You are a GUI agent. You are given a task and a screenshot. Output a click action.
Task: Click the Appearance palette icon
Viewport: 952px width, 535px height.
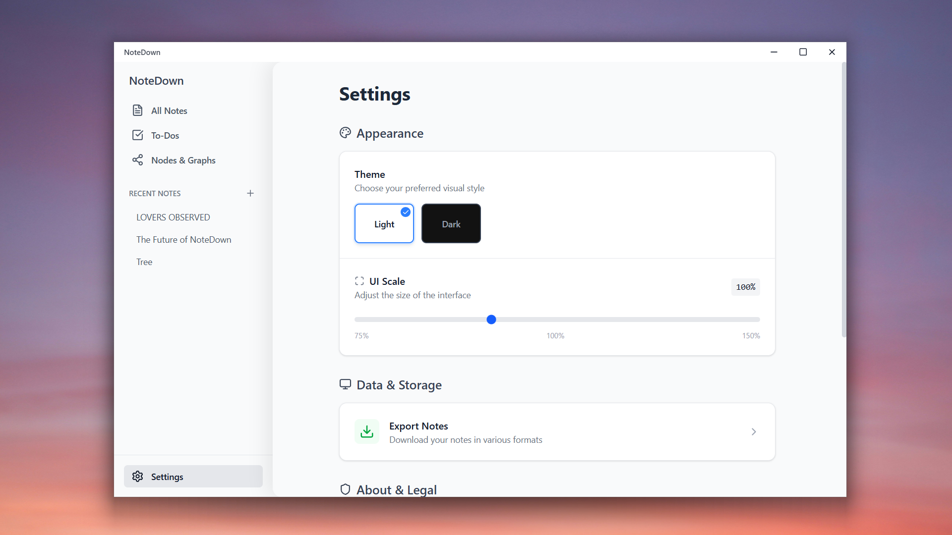[x=345, y=133]
